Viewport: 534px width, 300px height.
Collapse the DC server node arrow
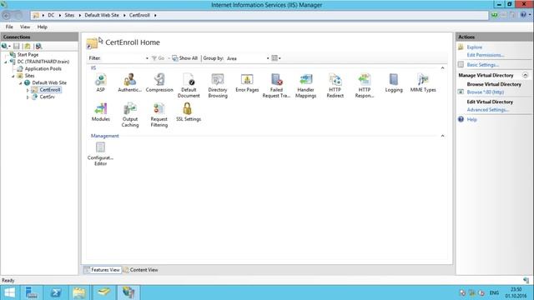pyautogui.click(x=6, y=62)
